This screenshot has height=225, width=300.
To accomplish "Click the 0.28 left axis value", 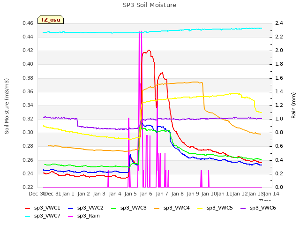I will pos(28,146).
